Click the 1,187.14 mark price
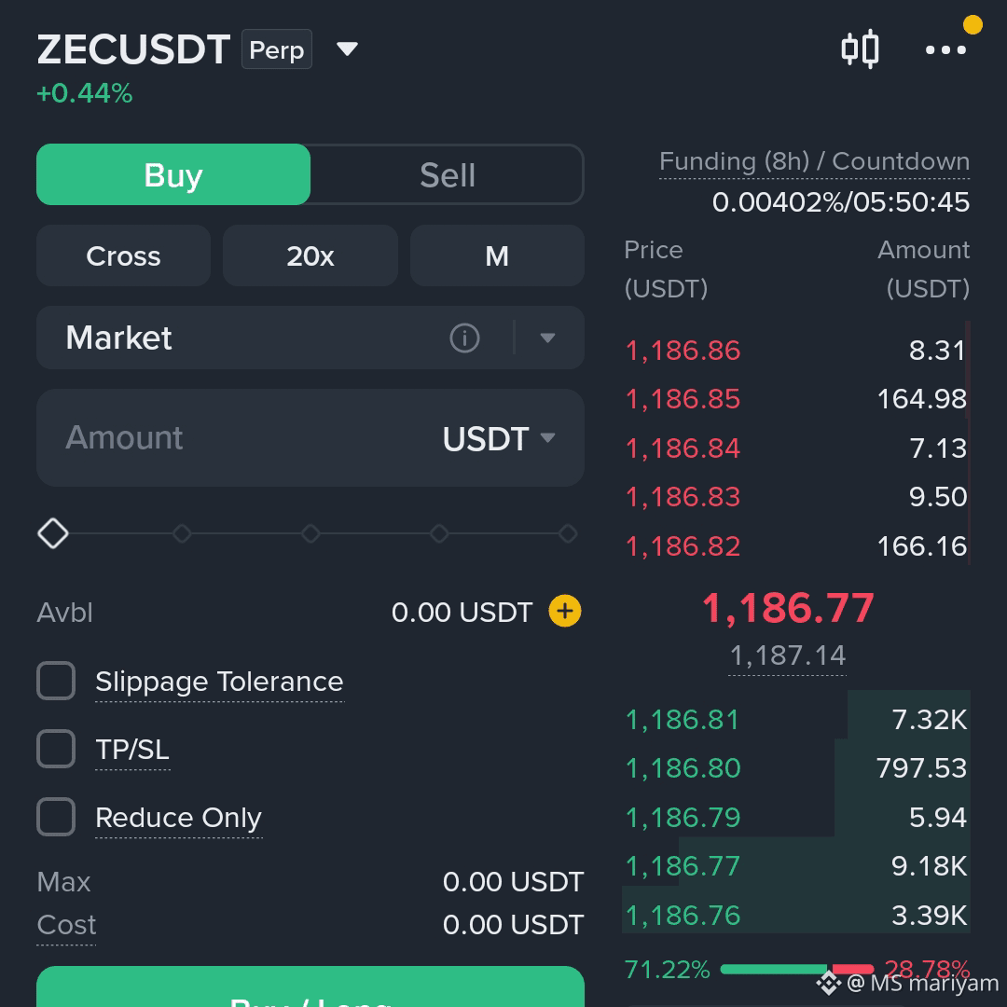The width and height of the screenshot is (1007, 1007). point(787,655)
